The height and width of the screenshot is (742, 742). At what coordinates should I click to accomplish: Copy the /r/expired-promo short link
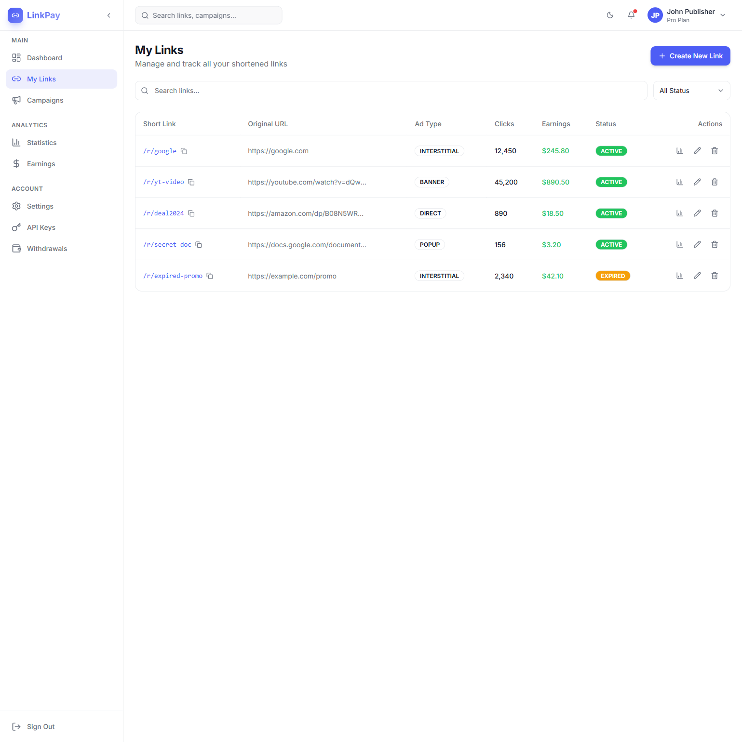[x=210, y=276]
